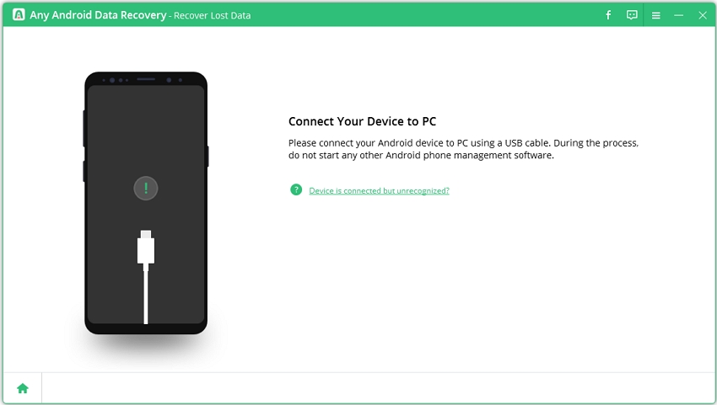
Task: Minimize the Any Android Data Recovery window
Action: (x=678, y=15)
